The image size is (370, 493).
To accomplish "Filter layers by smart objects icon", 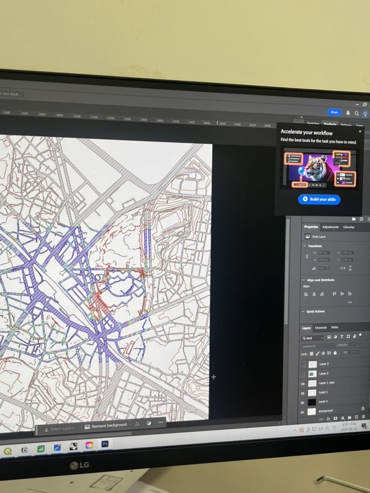I will pyautogui.click(x=354, y=336).
